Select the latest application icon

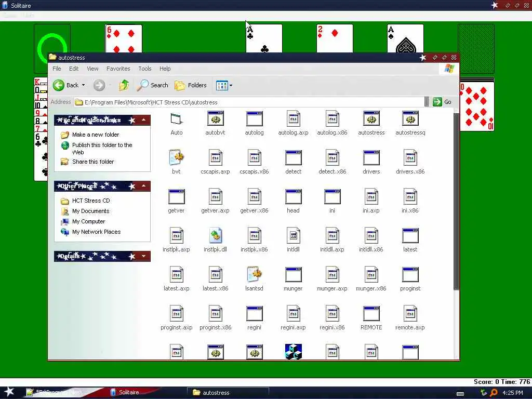click(x=410, y=236)
